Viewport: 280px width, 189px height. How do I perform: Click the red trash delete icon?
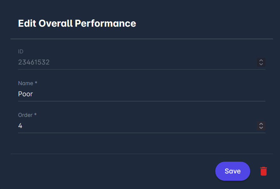(x=264, y=171)
